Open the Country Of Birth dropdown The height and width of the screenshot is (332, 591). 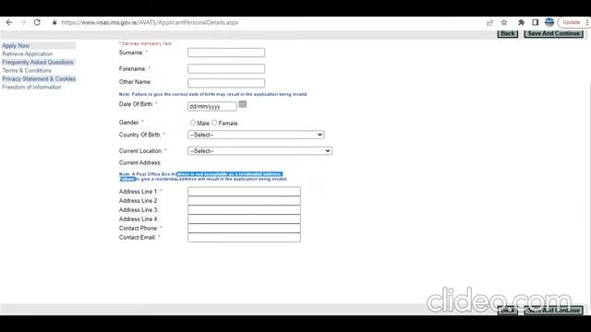256,135
